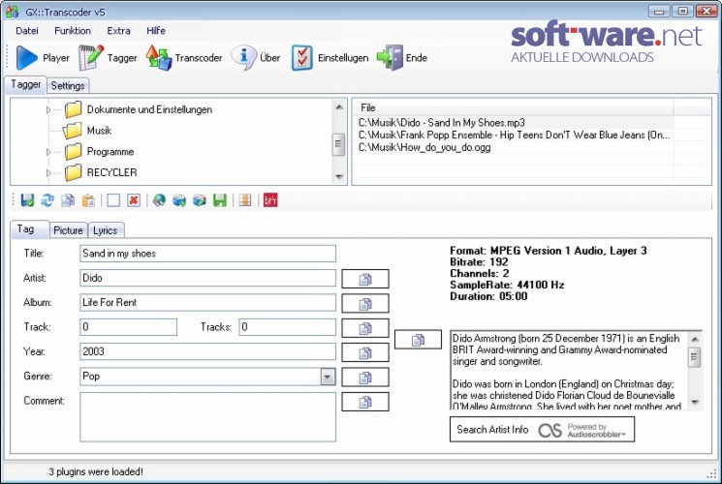Click the Ende exit button
This screenshot has width=722, height=484.
pos(402,58)
